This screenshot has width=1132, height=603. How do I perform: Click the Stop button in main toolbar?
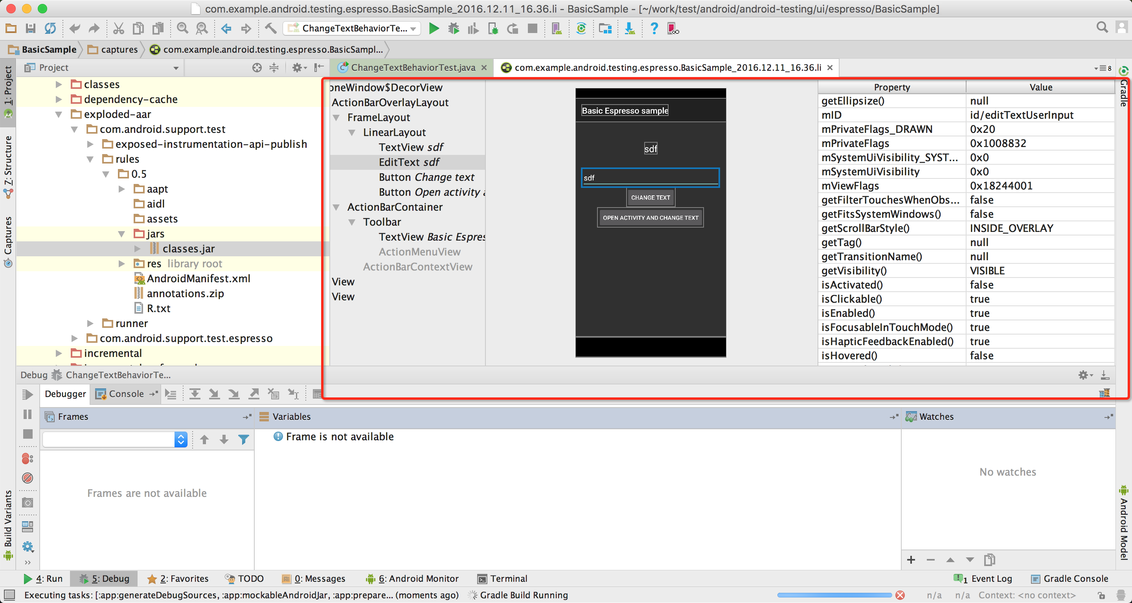[x=532, y=29]
